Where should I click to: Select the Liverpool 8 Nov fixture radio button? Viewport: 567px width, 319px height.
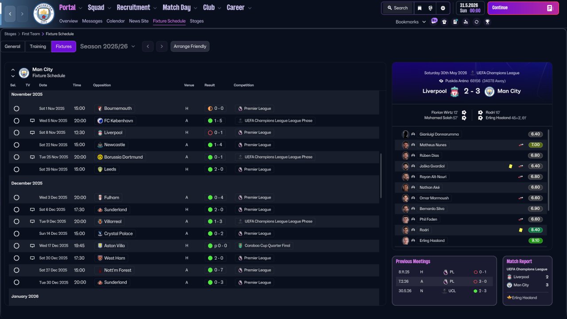16,132
